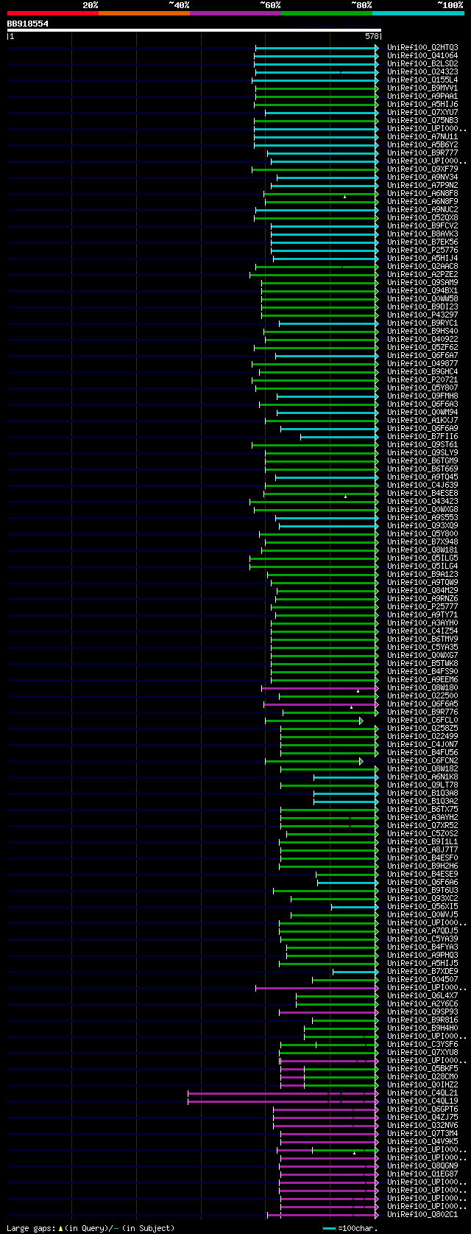Select the UniRef100_Q2AAC8 label
471x1234 pixels.
pos(422,266)
